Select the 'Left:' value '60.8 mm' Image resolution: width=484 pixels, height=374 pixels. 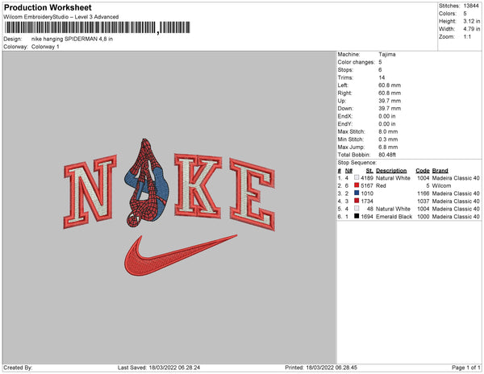[390, 85]
